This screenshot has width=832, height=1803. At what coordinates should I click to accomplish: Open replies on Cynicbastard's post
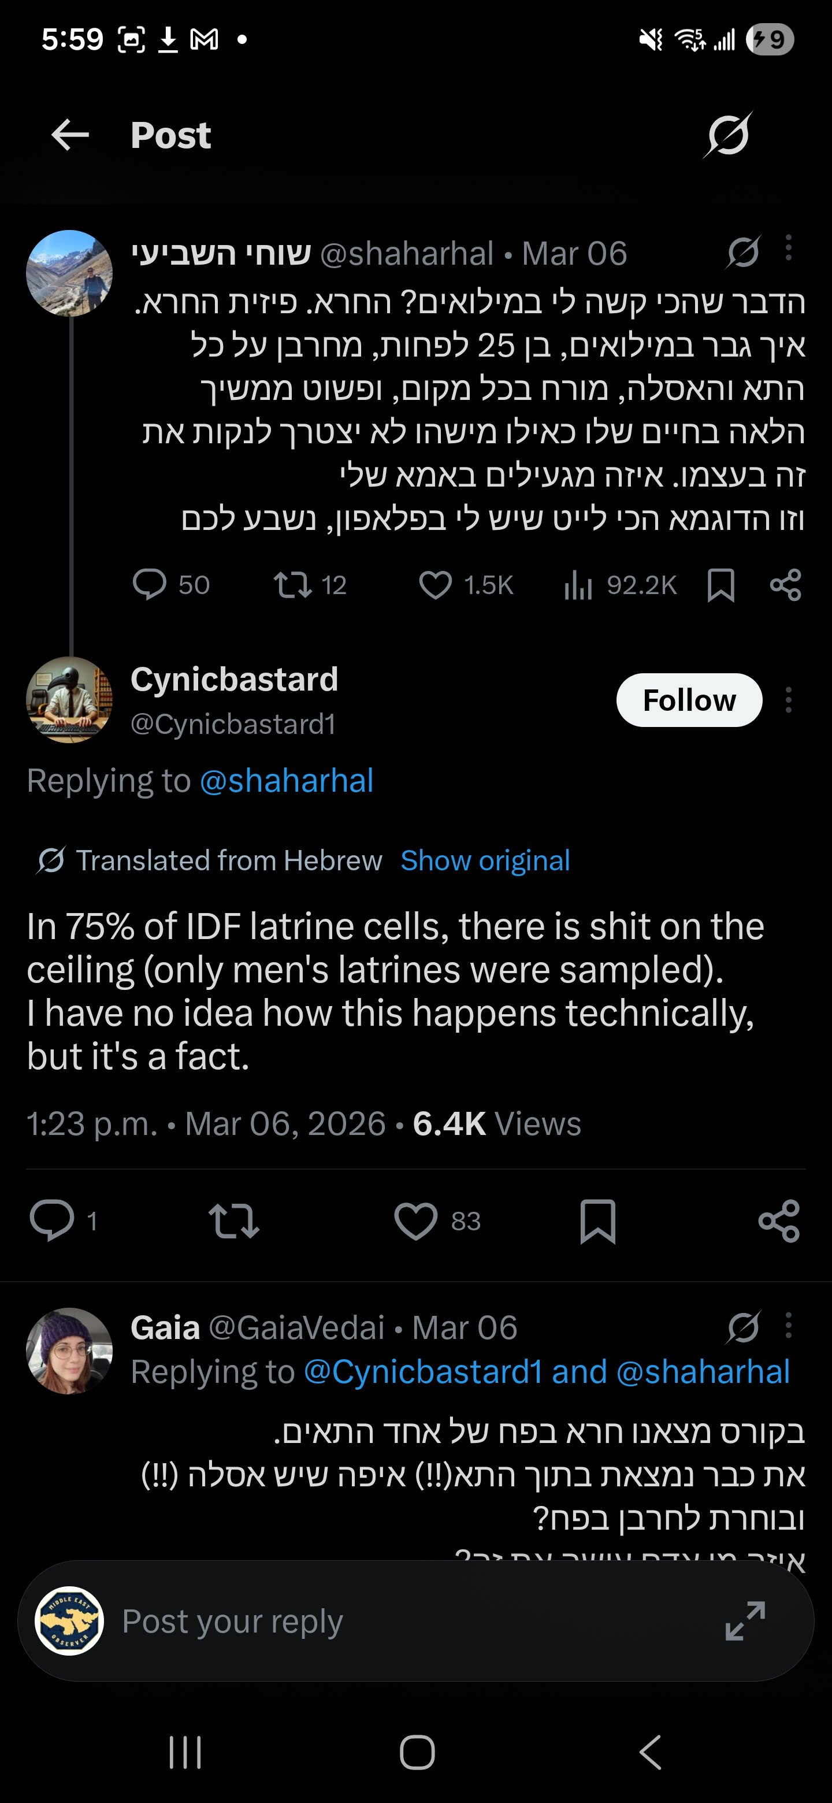click(52, 1222)
